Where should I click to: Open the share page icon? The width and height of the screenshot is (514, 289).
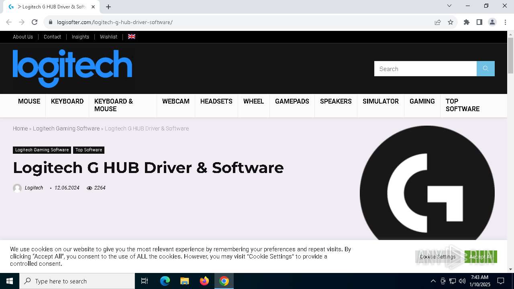[438, 22]
